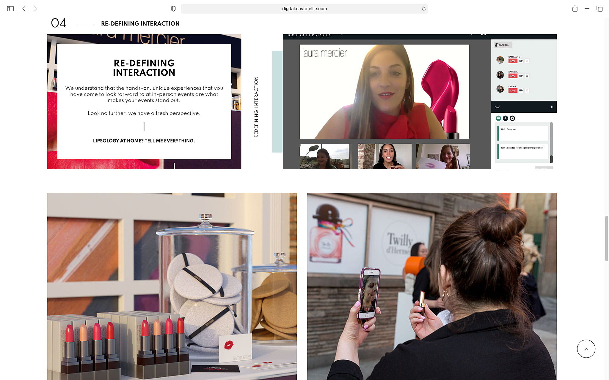Image resolution: width=609 pixels, height=380 pixels.
Task: Show the tab overview
Action: coord(599,9)
